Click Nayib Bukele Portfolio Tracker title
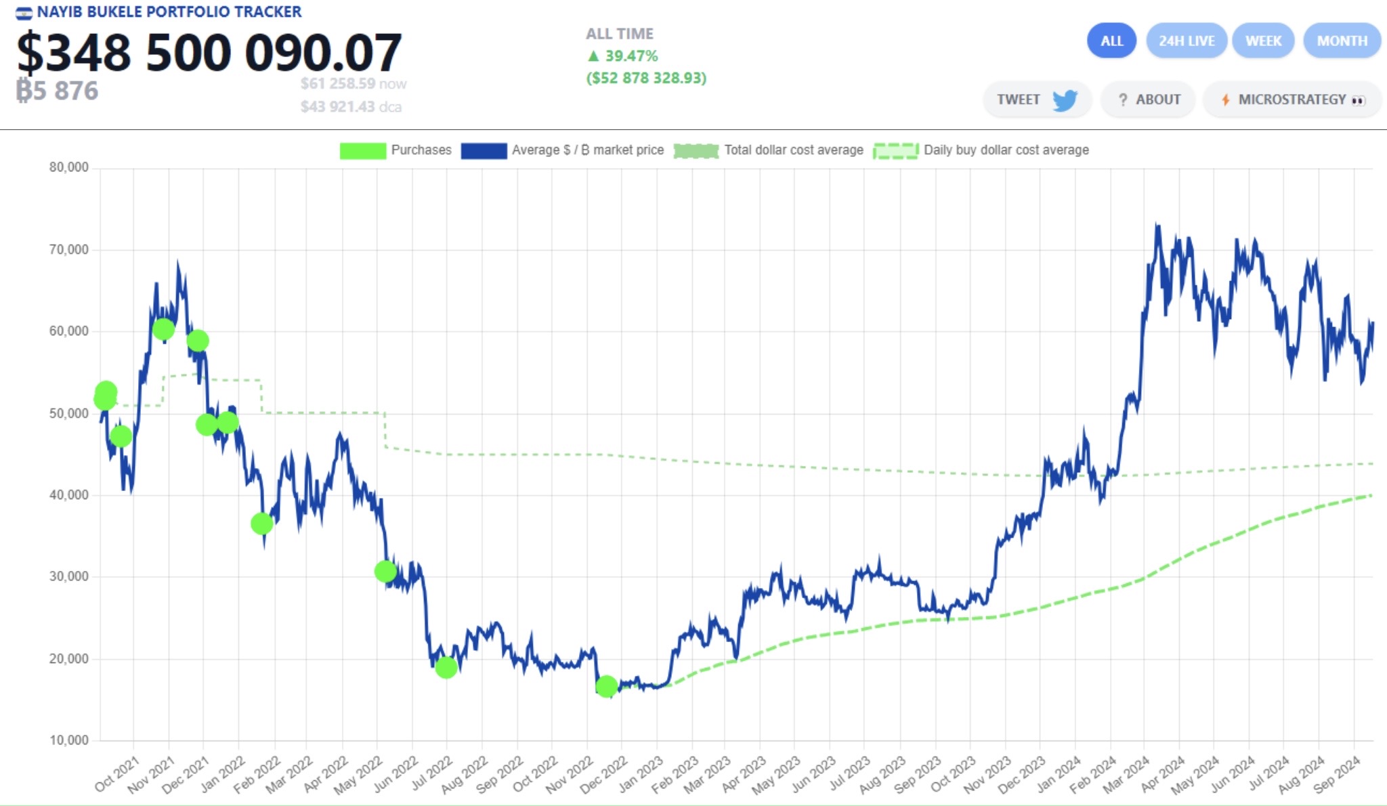The height and width of the screenshot is (806, 1387). pyautogui.click(x=169, y=12)
